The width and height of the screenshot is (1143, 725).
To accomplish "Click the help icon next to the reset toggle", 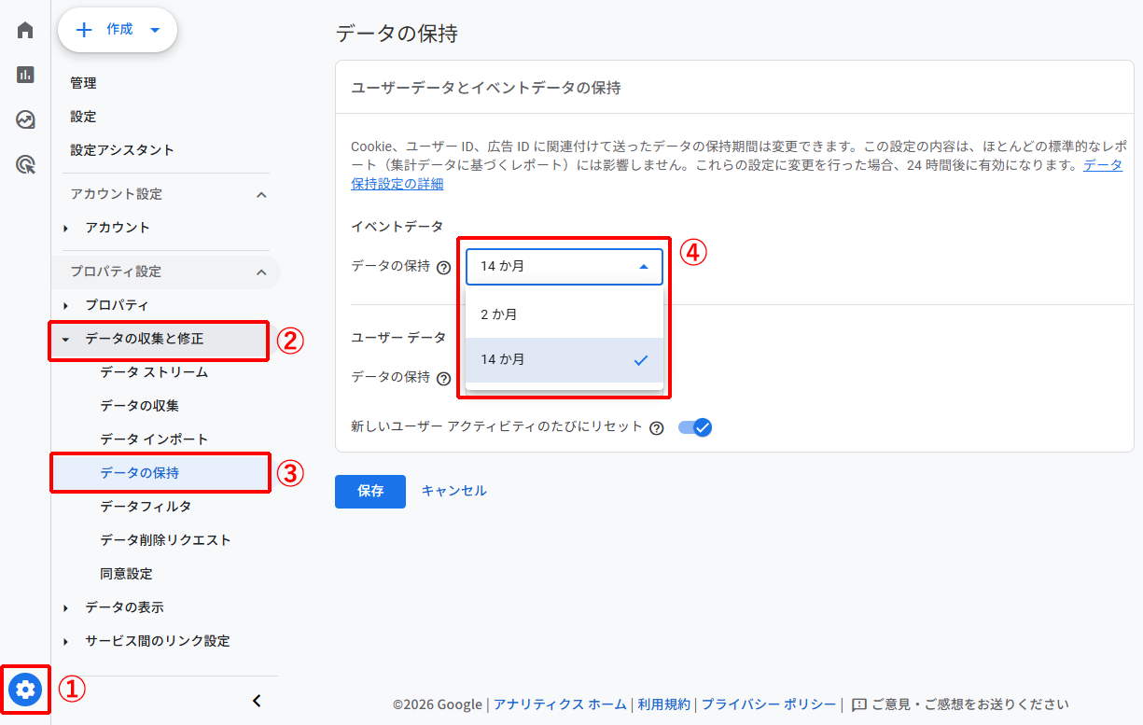I will [x=656, y=427].
